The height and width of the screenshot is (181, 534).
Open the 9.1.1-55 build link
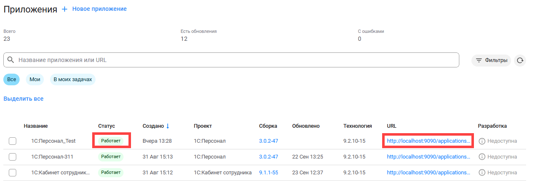[x=268, y=173]
